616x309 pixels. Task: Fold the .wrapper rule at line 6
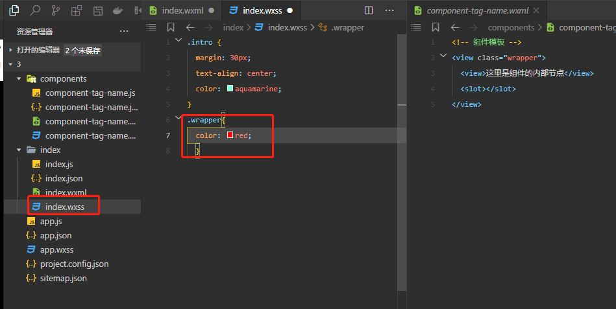coord(179,118)
